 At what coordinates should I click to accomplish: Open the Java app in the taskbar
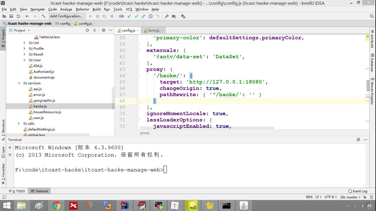point(243,206)
